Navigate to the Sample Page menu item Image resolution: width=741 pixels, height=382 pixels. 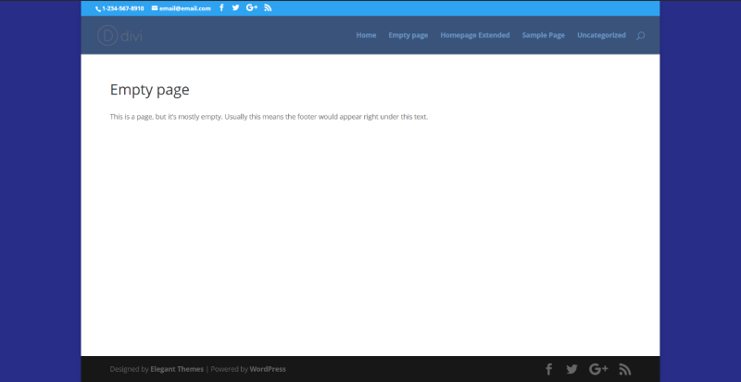544,35
